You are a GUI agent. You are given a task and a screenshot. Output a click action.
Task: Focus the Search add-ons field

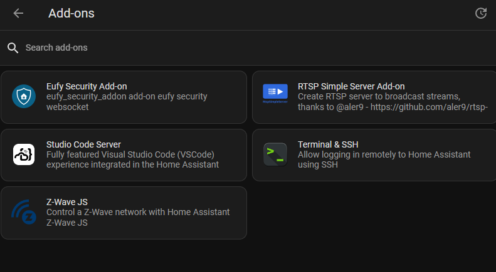click(248, 48)
